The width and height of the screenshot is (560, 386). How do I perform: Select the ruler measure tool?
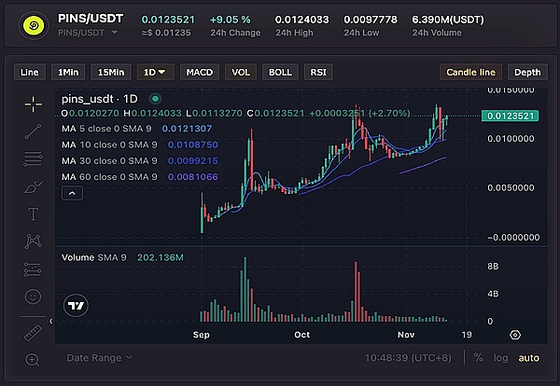click(34, 332)
